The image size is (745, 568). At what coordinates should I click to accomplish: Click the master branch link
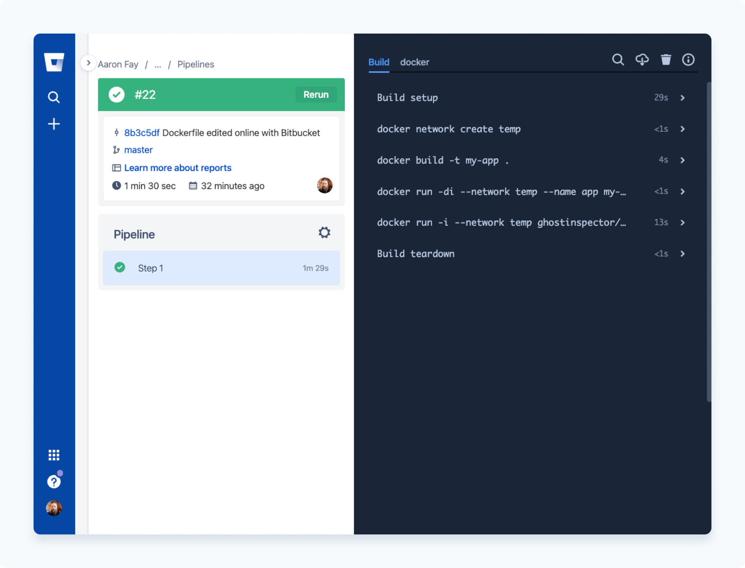(x=138, y=149)
